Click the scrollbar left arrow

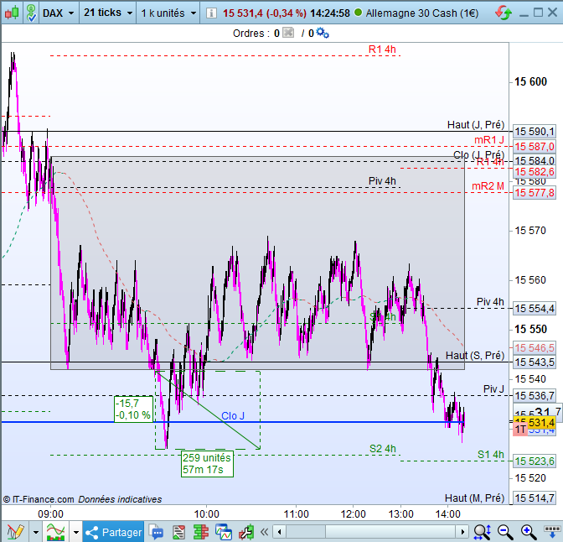(x=279, y=532)
